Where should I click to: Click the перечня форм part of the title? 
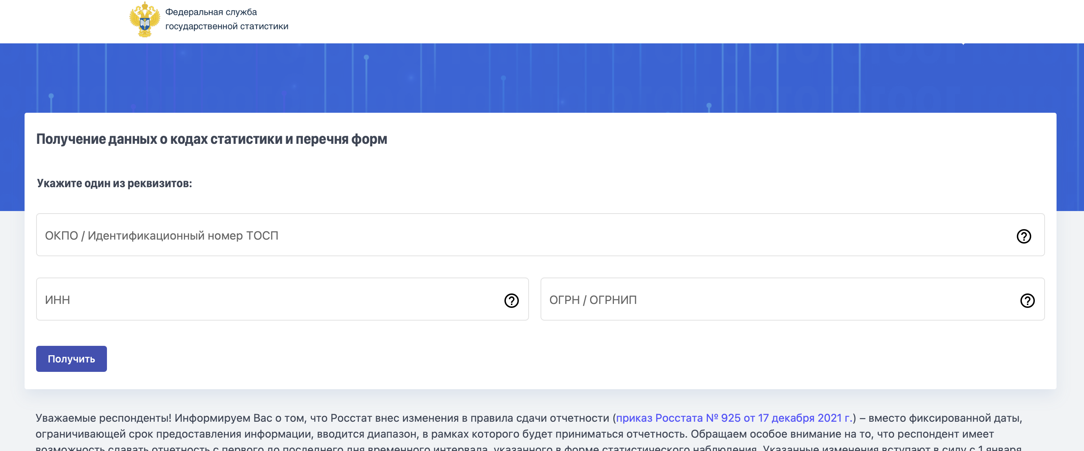(x=341, y=139)
